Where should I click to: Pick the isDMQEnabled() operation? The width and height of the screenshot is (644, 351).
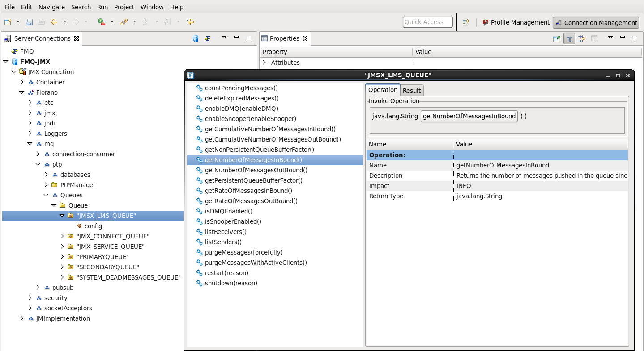[x=229, y=211]
